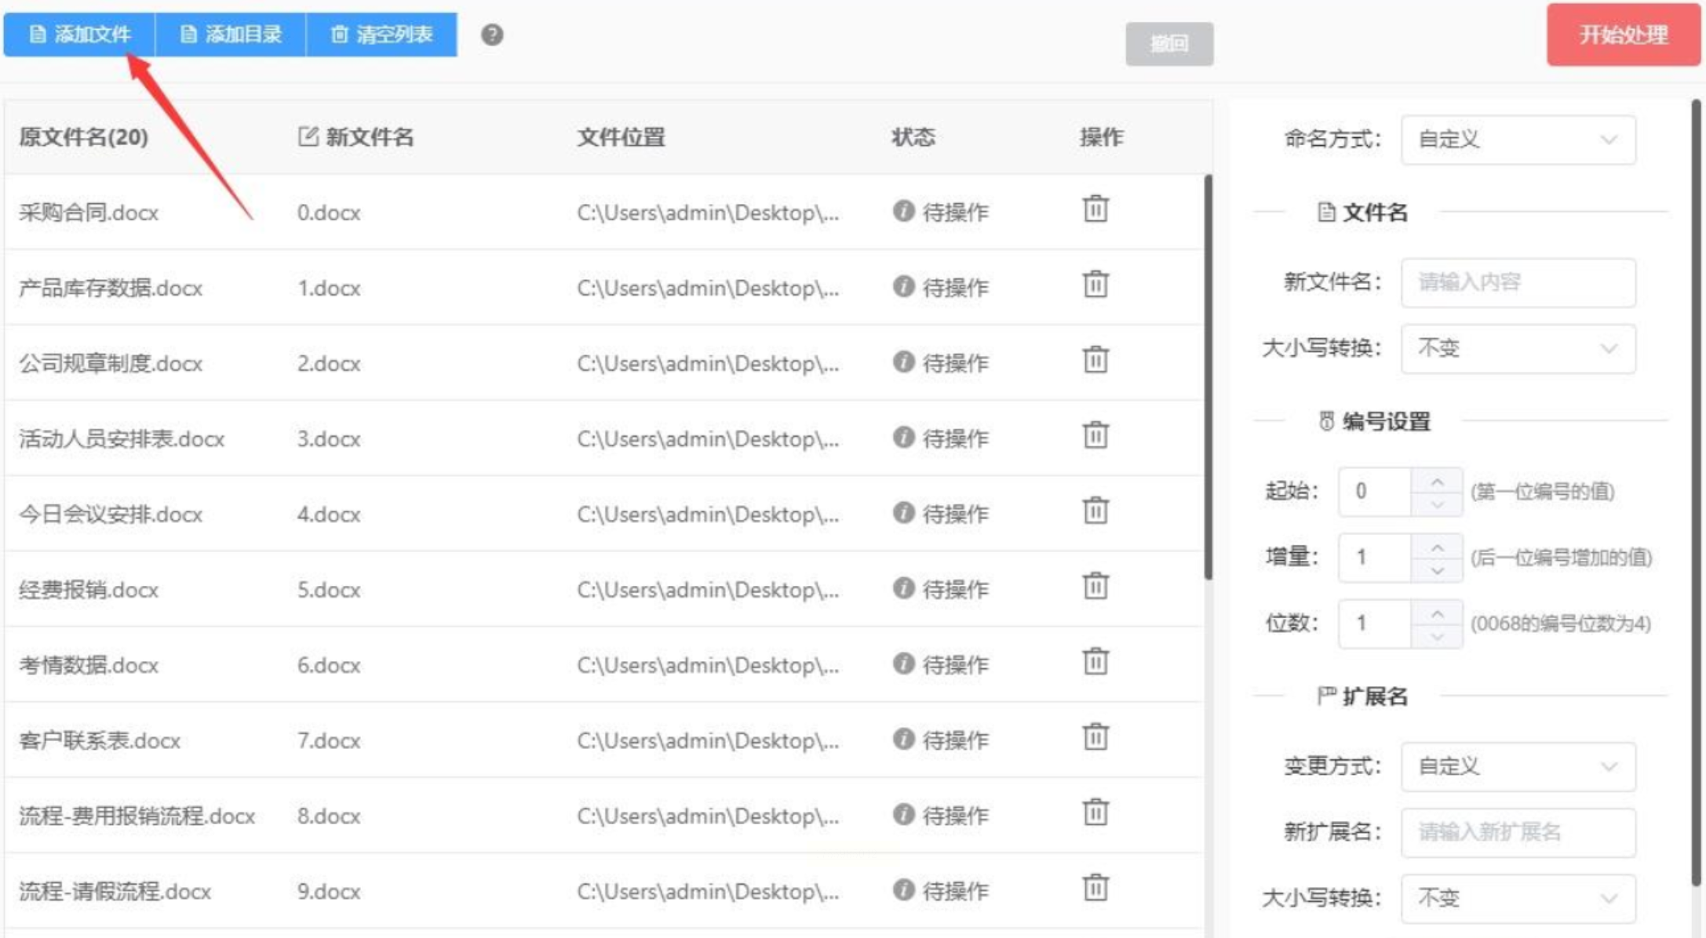The height and width of the screenshot is (938, 1706).
Task: Select the 流程-请假流程.docx file name cell
Action: click(115, 891)
